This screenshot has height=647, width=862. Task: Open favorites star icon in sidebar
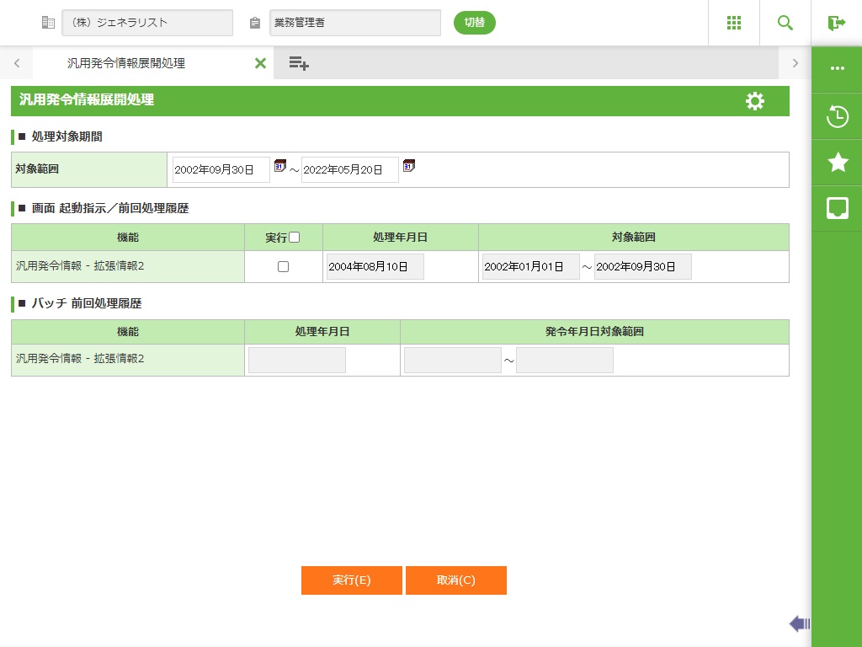(837, 162)
